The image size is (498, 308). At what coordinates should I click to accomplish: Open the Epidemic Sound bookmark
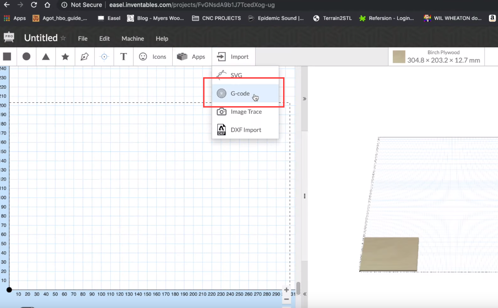tap(276, 18)
